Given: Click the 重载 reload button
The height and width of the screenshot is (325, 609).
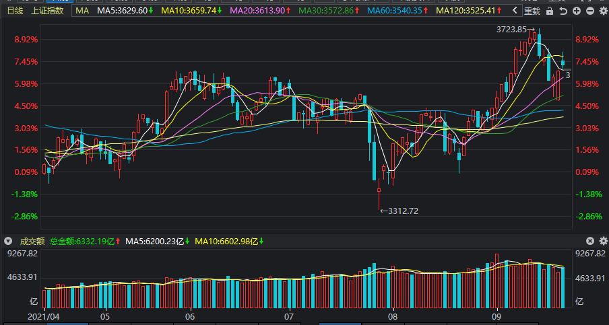Looking at the screenshot, I should click(532, 11).
